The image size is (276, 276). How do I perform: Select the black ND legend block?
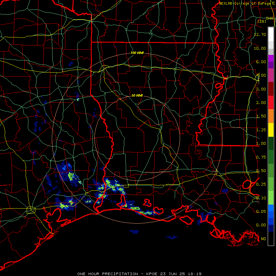pos(271,239)
